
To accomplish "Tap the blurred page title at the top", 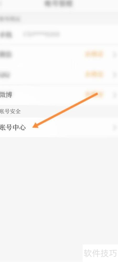I will [x=58, y=3].
